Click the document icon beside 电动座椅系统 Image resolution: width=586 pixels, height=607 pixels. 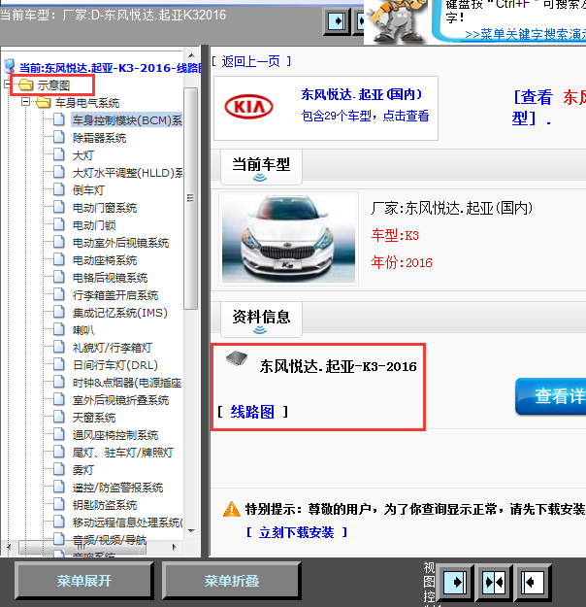click(59, 259)
